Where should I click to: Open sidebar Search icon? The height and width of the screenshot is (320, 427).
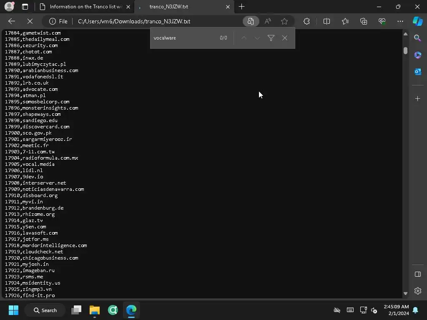click(417, 38)
